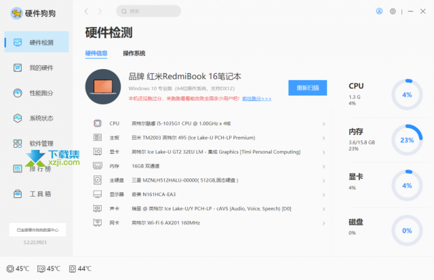Click the 主板 motherboard icon
434x280 pixels.
tap(98, 137)
